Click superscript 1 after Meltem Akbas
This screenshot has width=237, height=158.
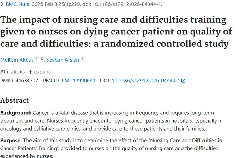click(x=37, y=58)
